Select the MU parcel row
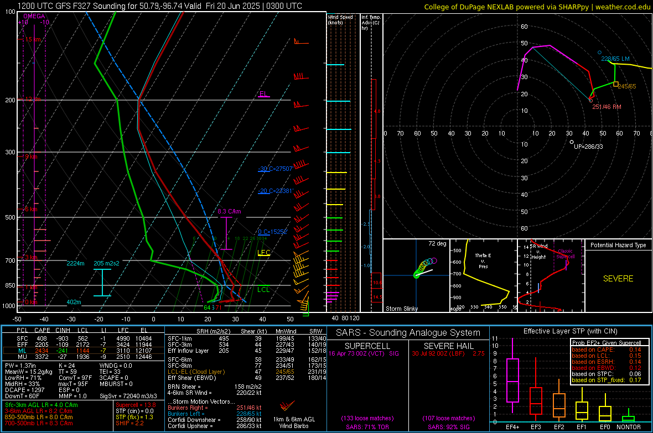653x433 pixels. click(83, 356)
